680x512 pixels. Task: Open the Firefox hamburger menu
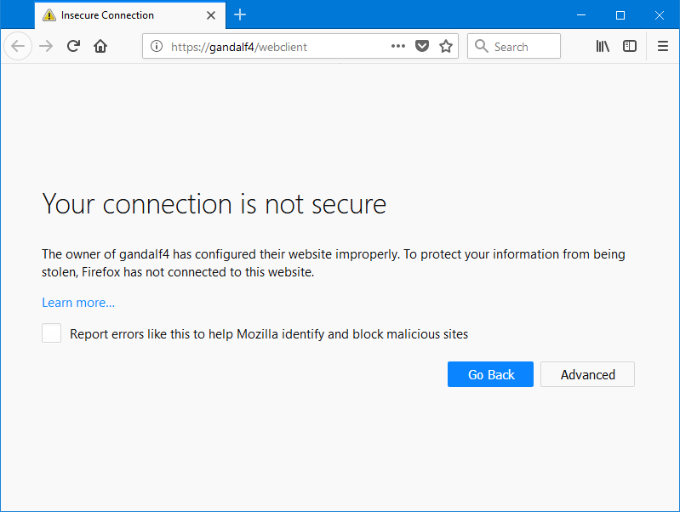663,46
